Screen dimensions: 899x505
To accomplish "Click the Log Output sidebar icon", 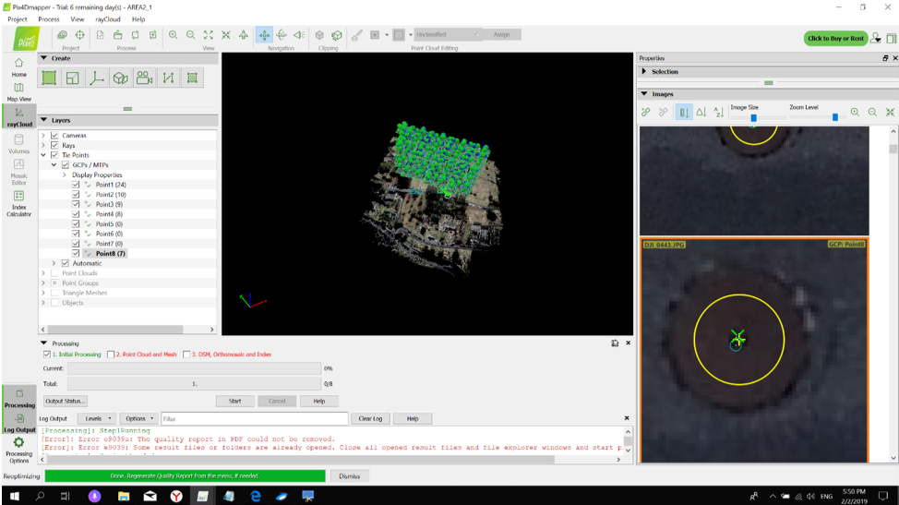I will [18, 423].
